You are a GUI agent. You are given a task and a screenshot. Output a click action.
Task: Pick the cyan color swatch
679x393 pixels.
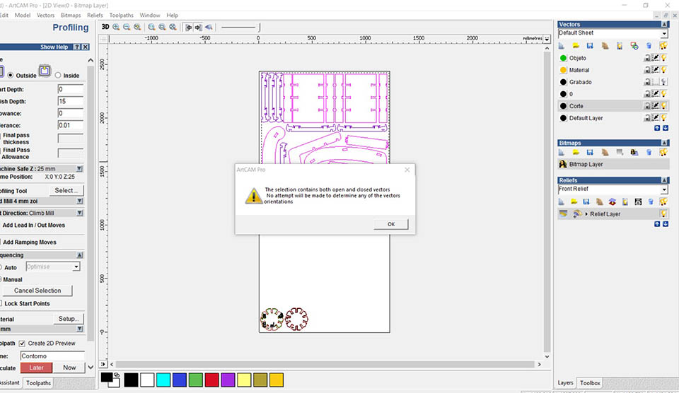tap(163, 380)
